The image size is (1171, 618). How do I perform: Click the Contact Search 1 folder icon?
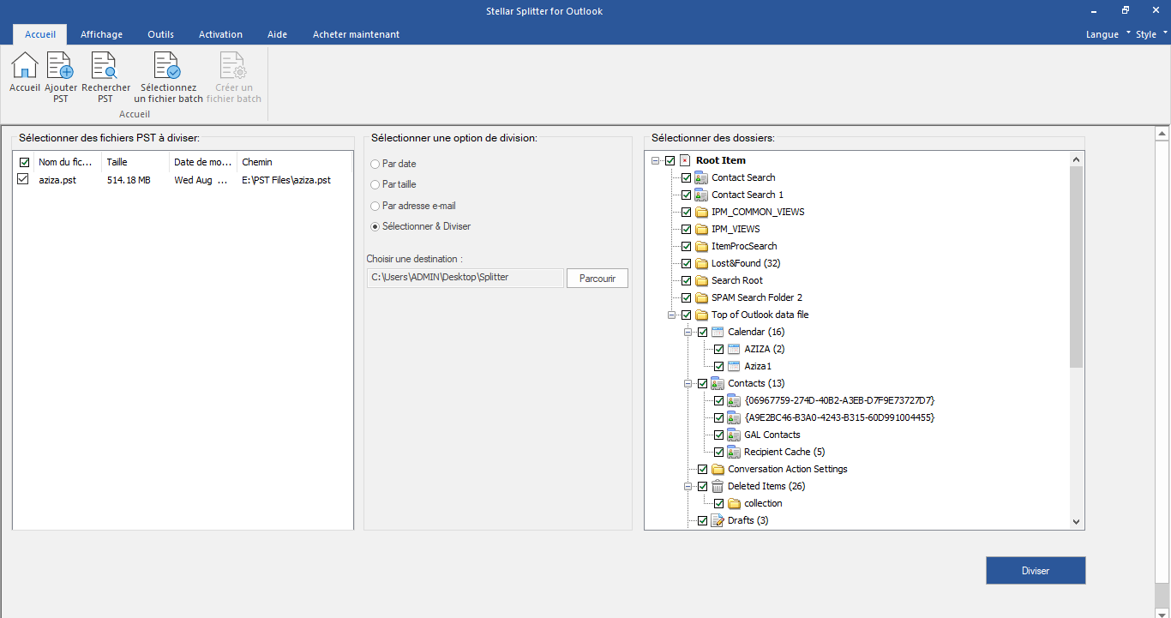(701, 195)
